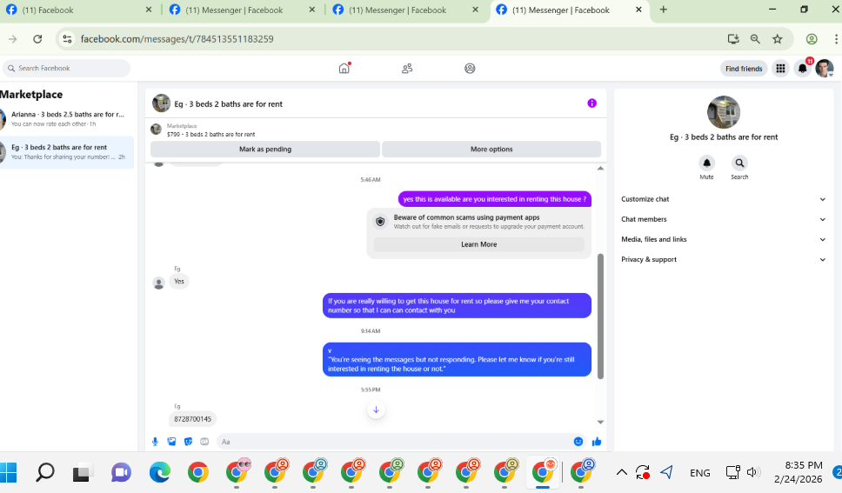Open a new browser tab

point(663,10)
